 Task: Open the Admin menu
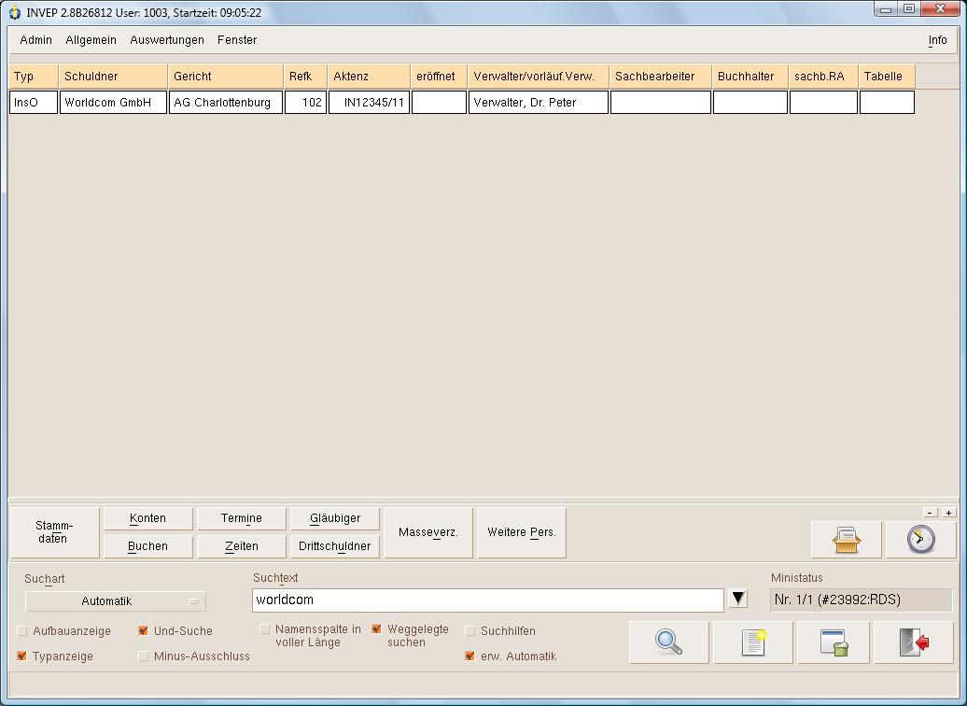tap(35, 39)
